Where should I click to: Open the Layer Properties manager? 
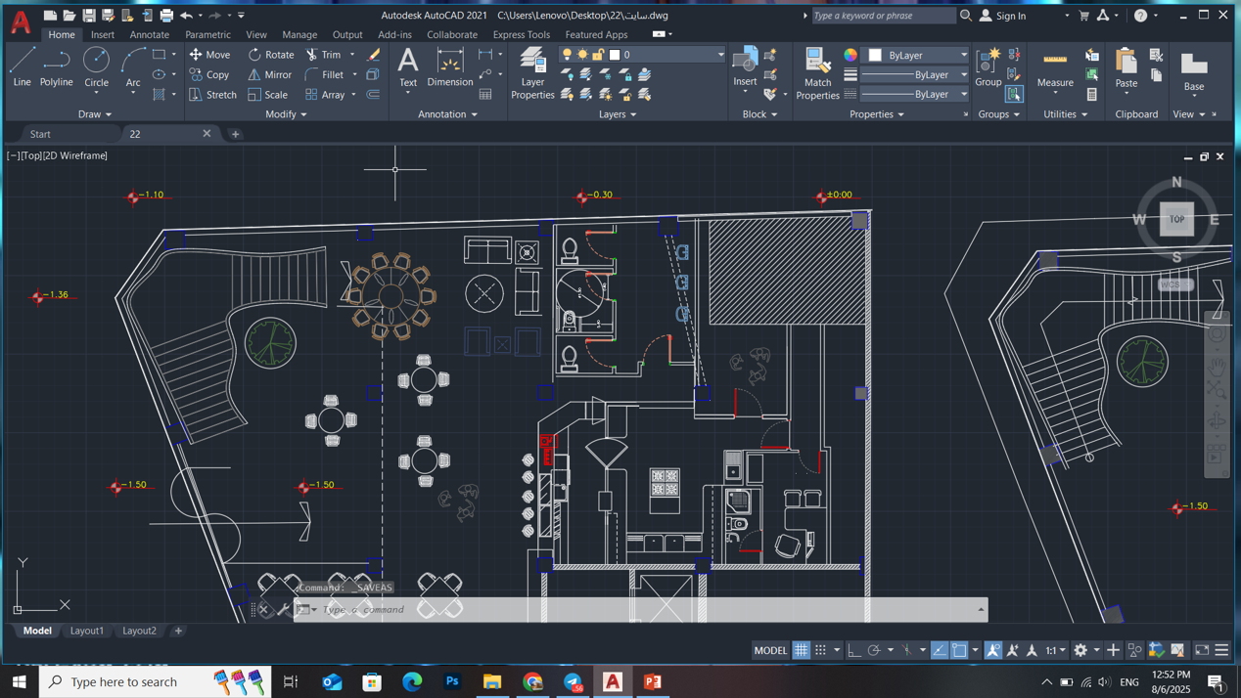pos(532,73)
